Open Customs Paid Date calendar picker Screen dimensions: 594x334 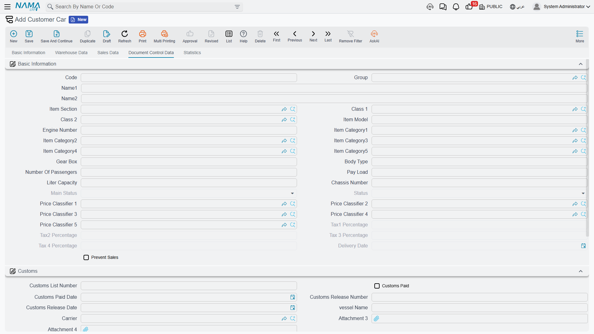(x=293, y=297)
